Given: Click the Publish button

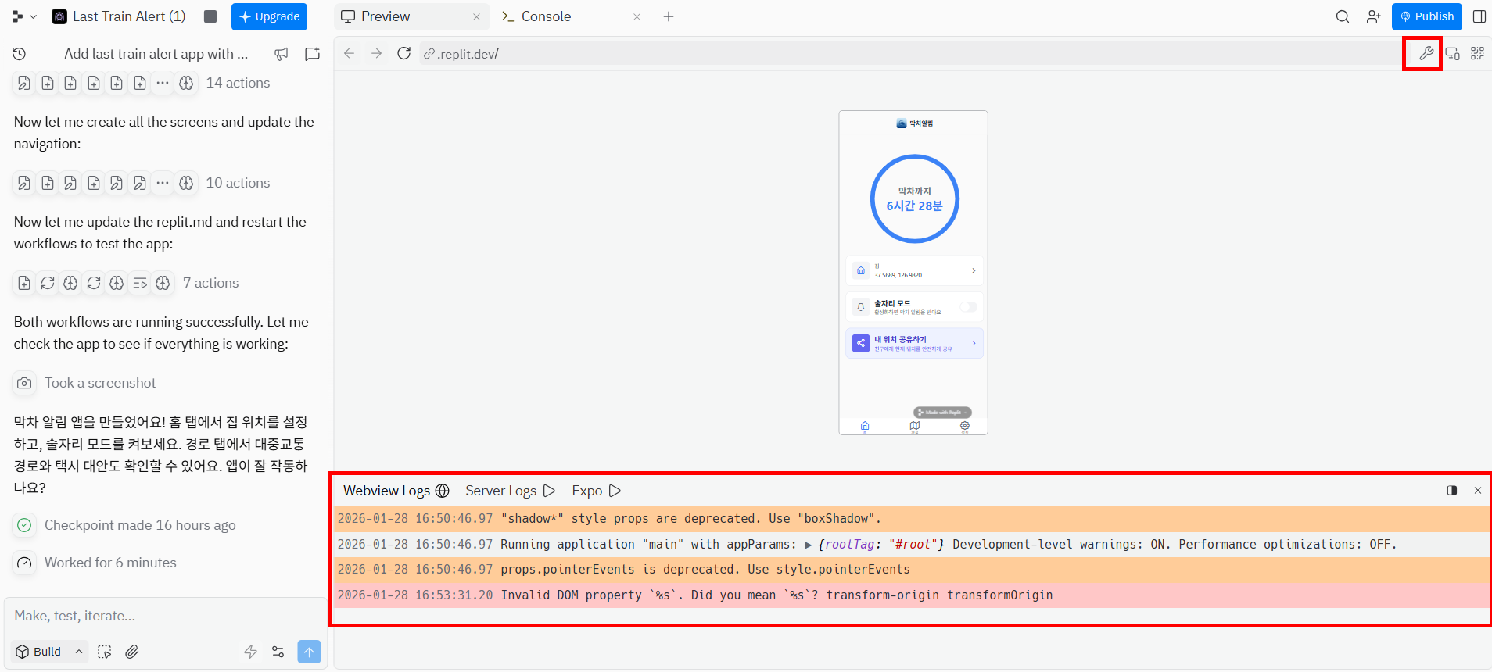Looking at the screenshot, I should click(1427, 16).
